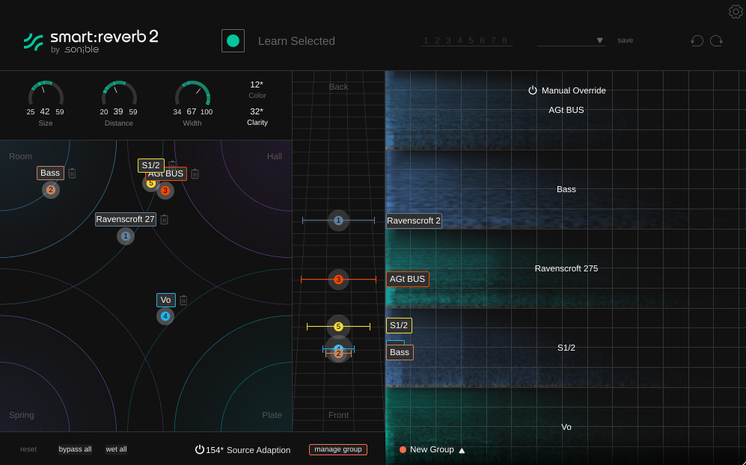Click the Color value 12*
This screenshot has width=746, height=465.
point(257,84)
